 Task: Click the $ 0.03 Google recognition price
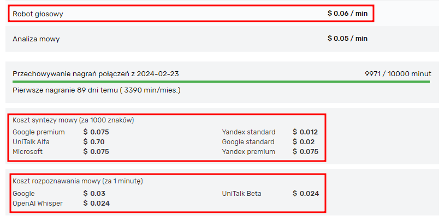(94, 194)
